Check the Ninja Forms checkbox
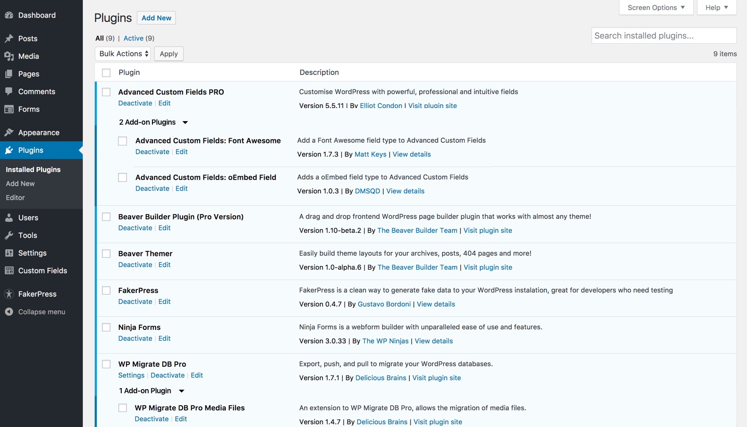Viewport: 747px width, 427px height. [x=106, y=327]
